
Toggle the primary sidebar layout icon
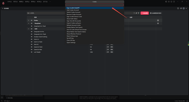(x=166, y=2)
